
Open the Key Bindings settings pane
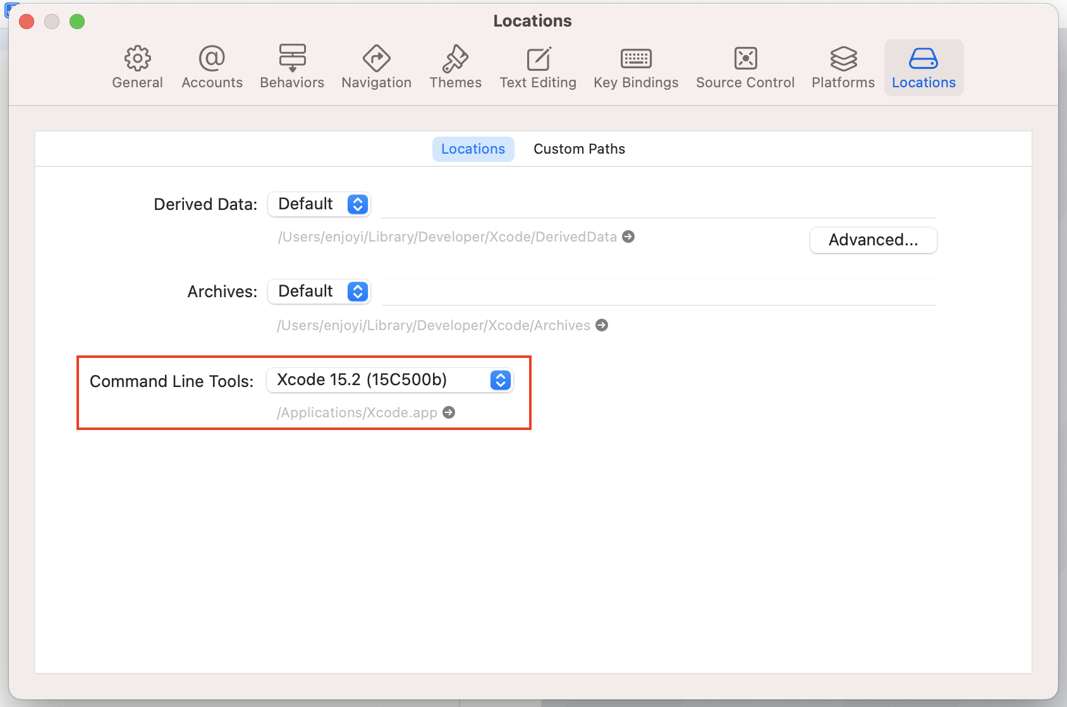pos(636,68)
